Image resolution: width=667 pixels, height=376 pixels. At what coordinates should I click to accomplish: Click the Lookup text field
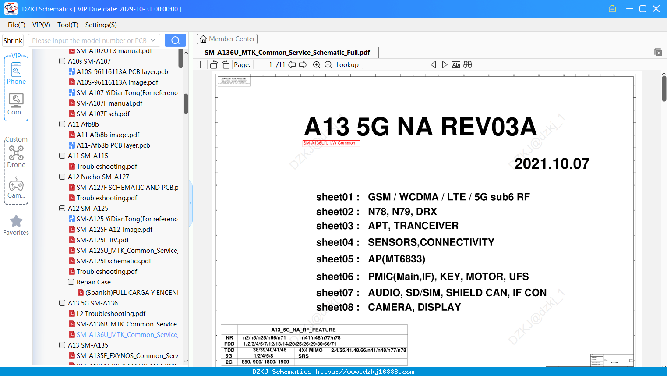click(394, 65)
